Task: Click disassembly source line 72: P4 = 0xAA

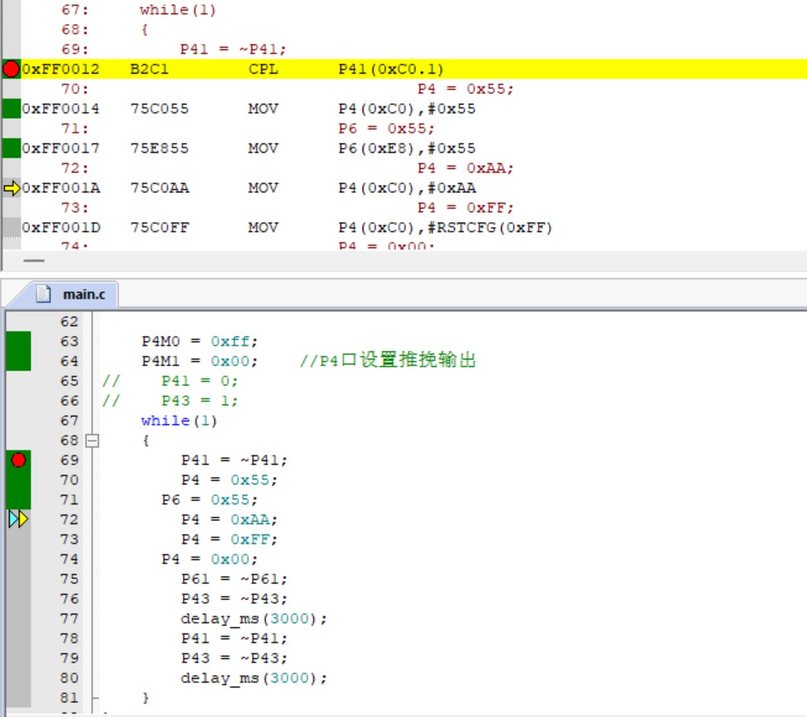Action: point(465,168)
